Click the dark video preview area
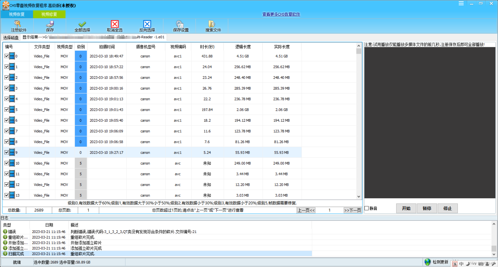This screenshot has width=498, height=267. 430,123
